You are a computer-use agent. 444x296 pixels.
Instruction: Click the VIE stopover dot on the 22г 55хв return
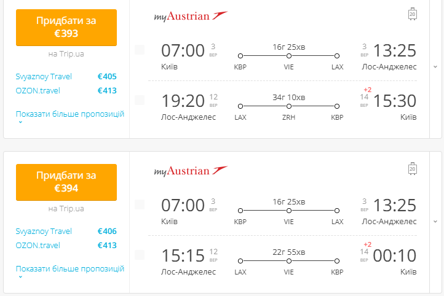click(x=288, y=260)
